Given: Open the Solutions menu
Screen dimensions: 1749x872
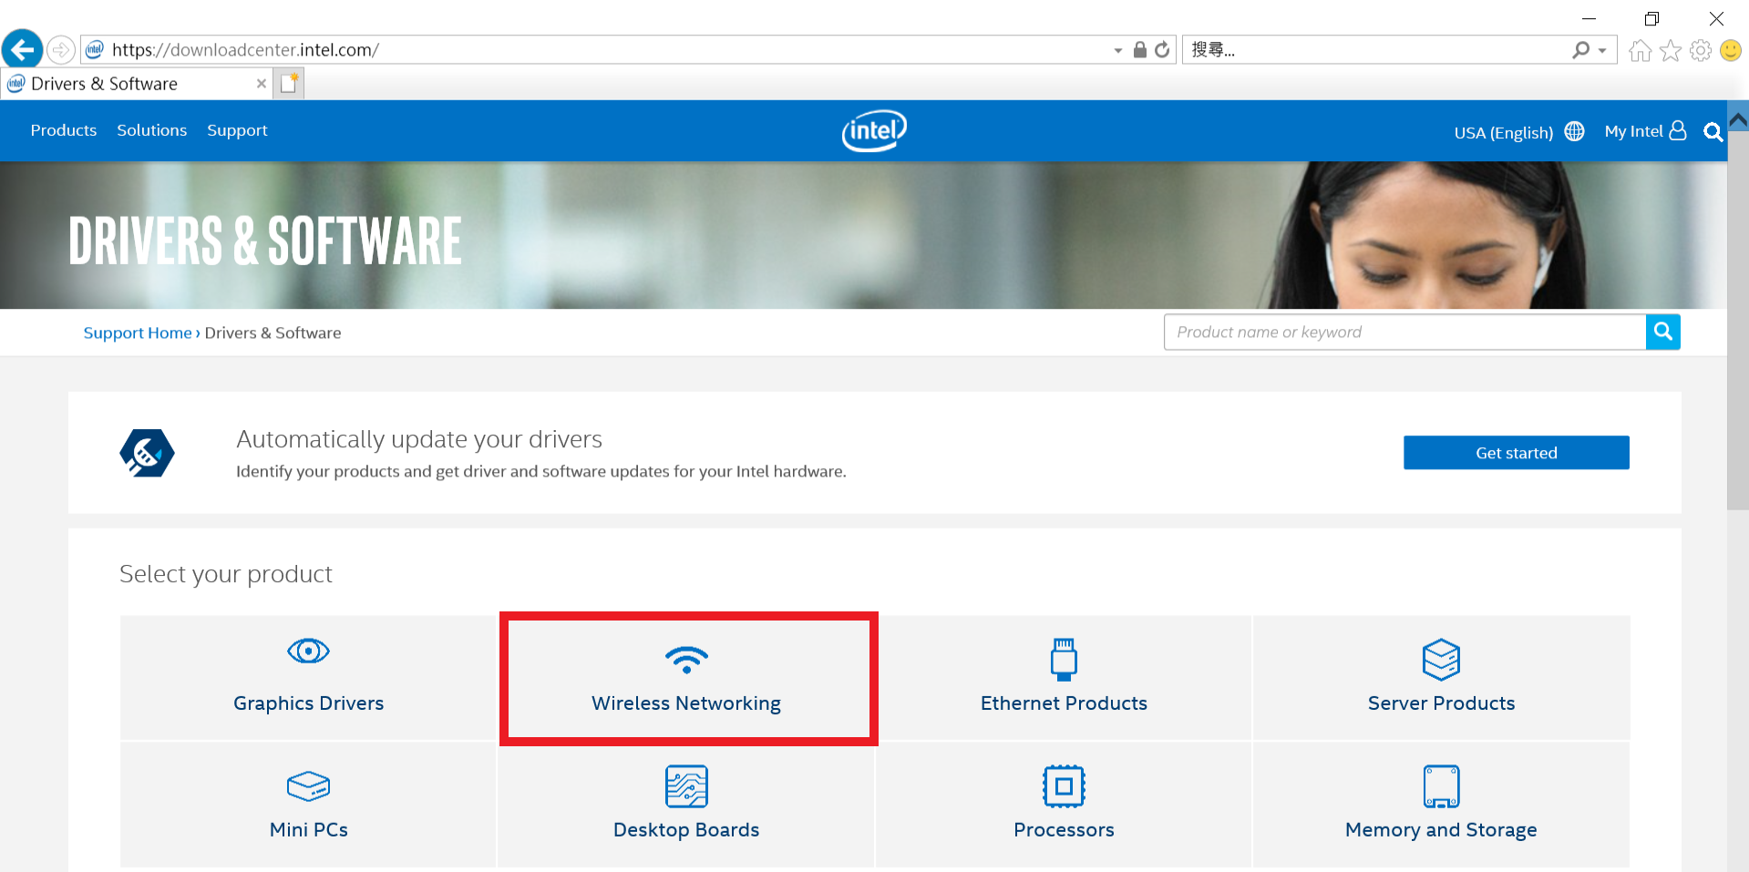Looking at the screenshot, I should [x=152, y=130].
